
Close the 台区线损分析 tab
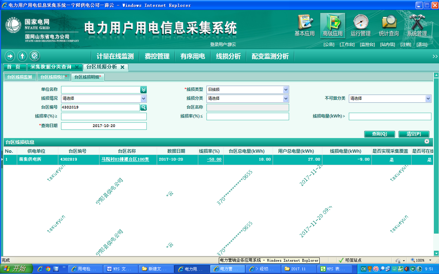(x=123, y=67)
